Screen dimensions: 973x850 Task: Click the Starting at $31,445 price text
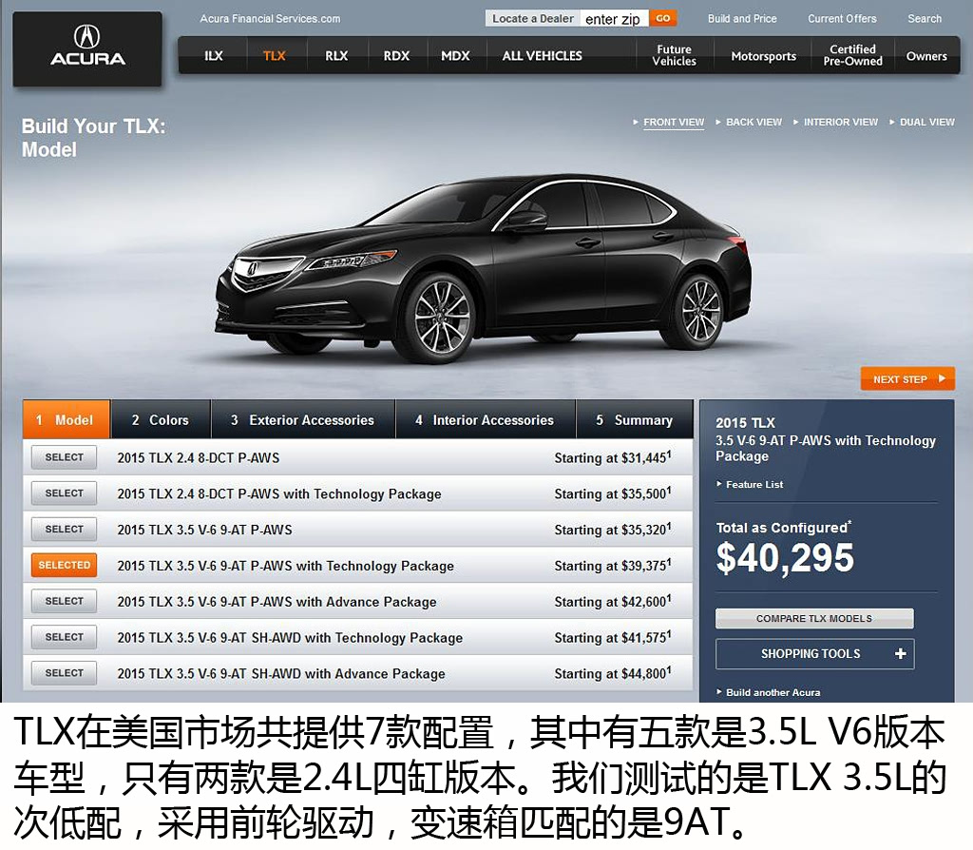click(613, 457)
